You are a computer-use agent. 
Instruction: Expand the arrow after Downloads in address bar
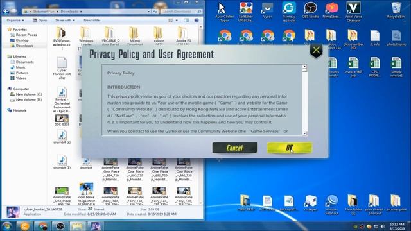pyautogui.click(x=81, y=12)
